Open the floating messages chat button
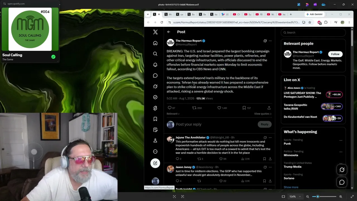 [x=342, y=182]
